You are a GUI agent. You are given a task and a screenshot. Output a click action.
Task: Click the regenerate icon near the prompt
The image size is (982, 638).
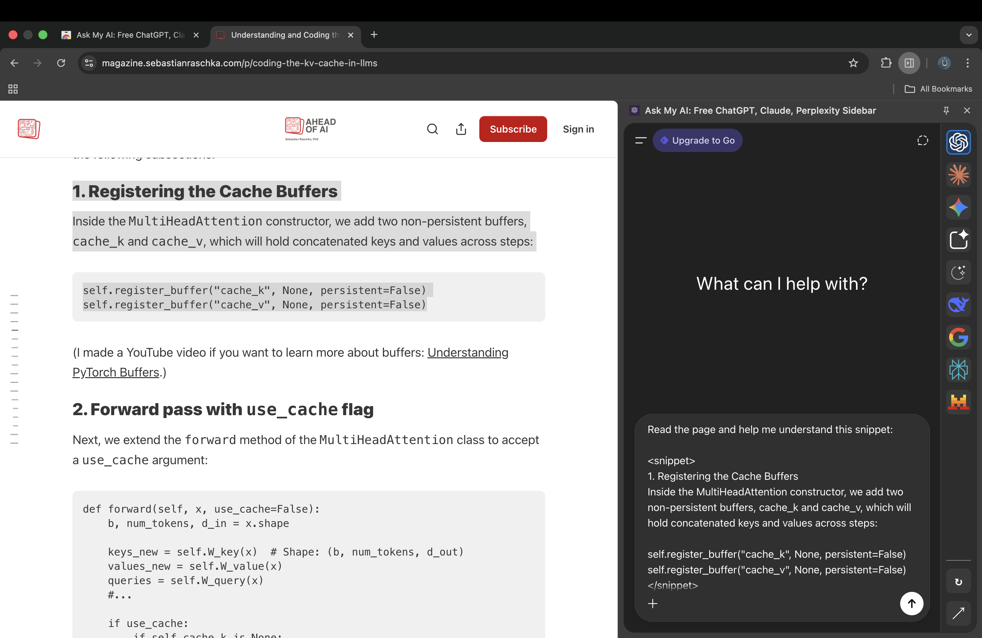point(959,581)
